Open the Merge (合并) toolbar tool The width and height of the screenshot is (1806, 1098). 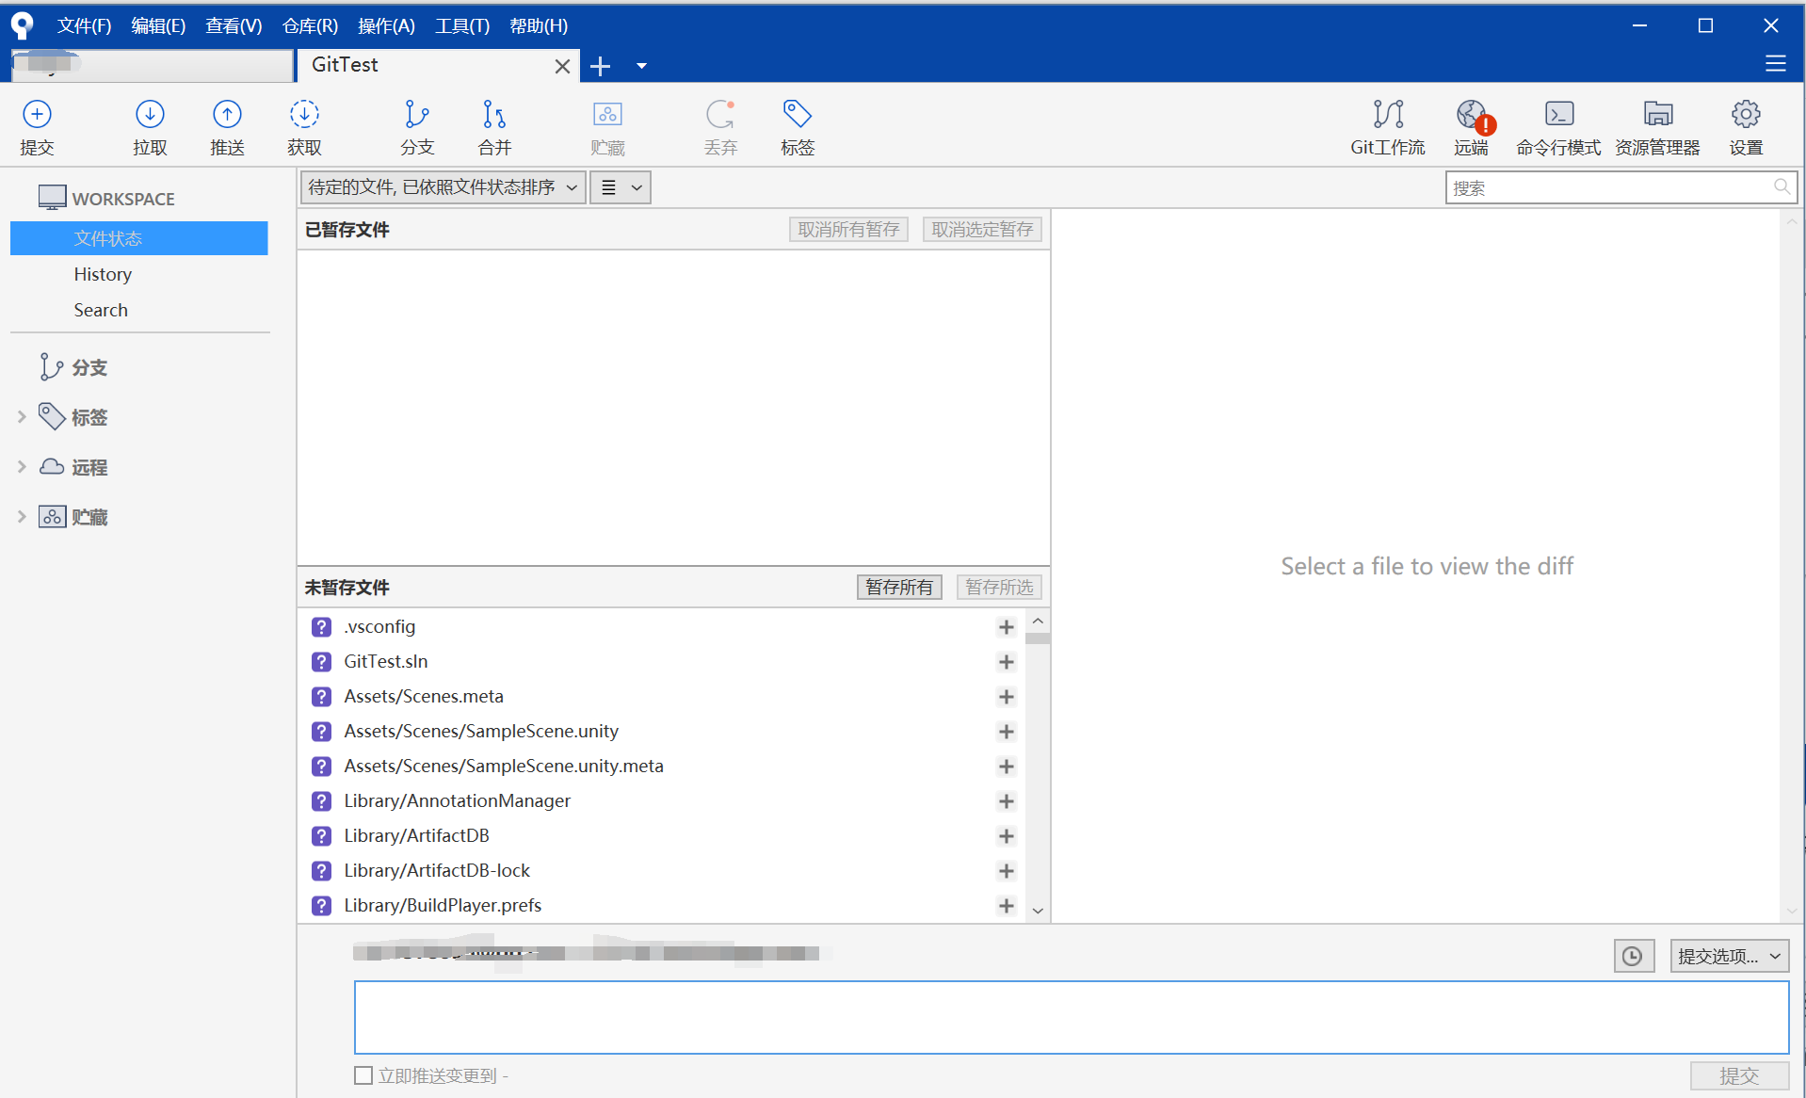pos(494,126)
